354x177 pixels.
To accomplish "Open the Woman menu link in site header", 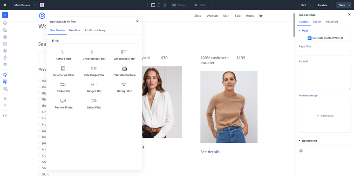I will [212, 16].
